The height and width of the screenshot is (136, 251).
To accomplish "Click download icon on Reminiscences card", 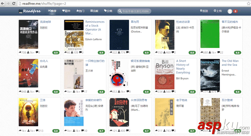I will pyautogui.click(x=72, y=52).
